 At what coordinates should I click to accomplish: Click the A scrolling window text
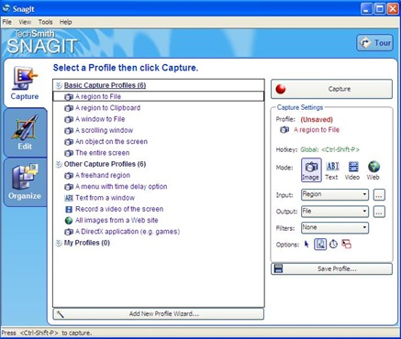(104, 130)
